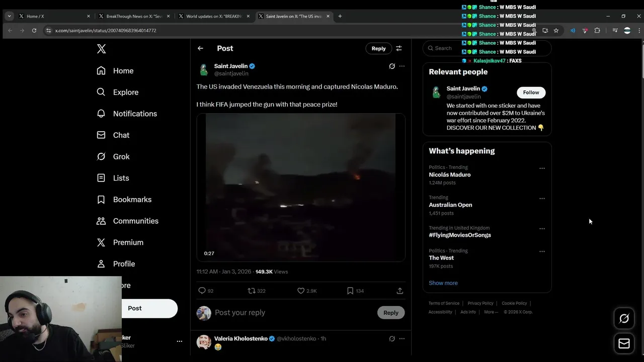
Task: Open more options for #FlyingMoviesOrSongs trend
Action: click(x=542, y=229)
